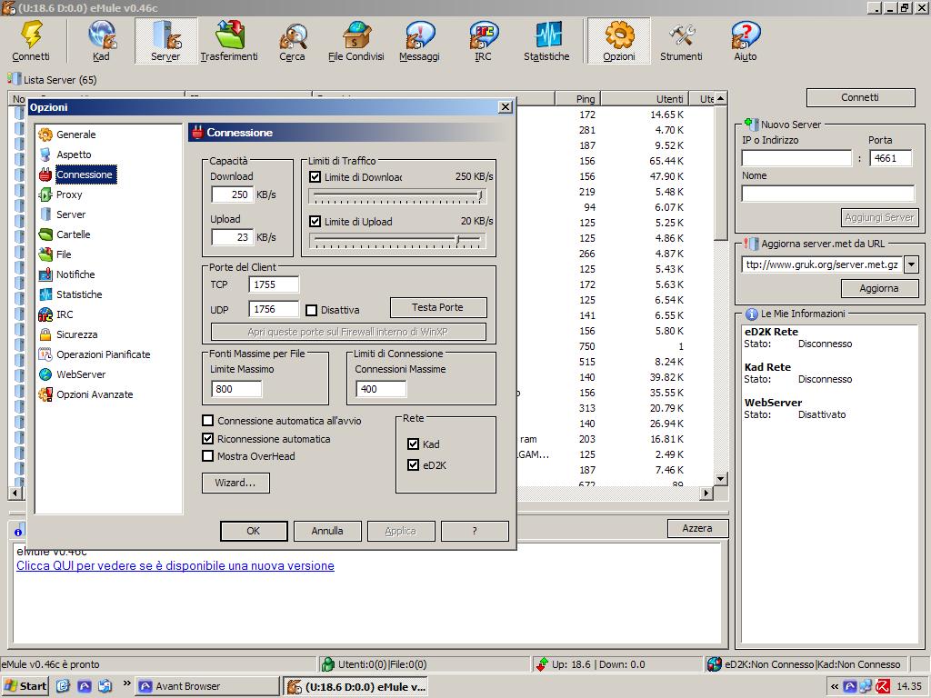Follow the new version check link
Screen dimensions: 931x698
click(x=175, y=566)
